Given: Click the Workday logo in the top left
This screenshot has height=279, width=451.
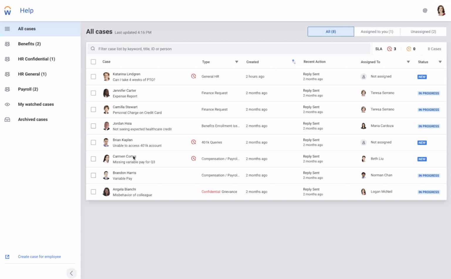Looking at the screenshot, I should [x=7, y=10].
